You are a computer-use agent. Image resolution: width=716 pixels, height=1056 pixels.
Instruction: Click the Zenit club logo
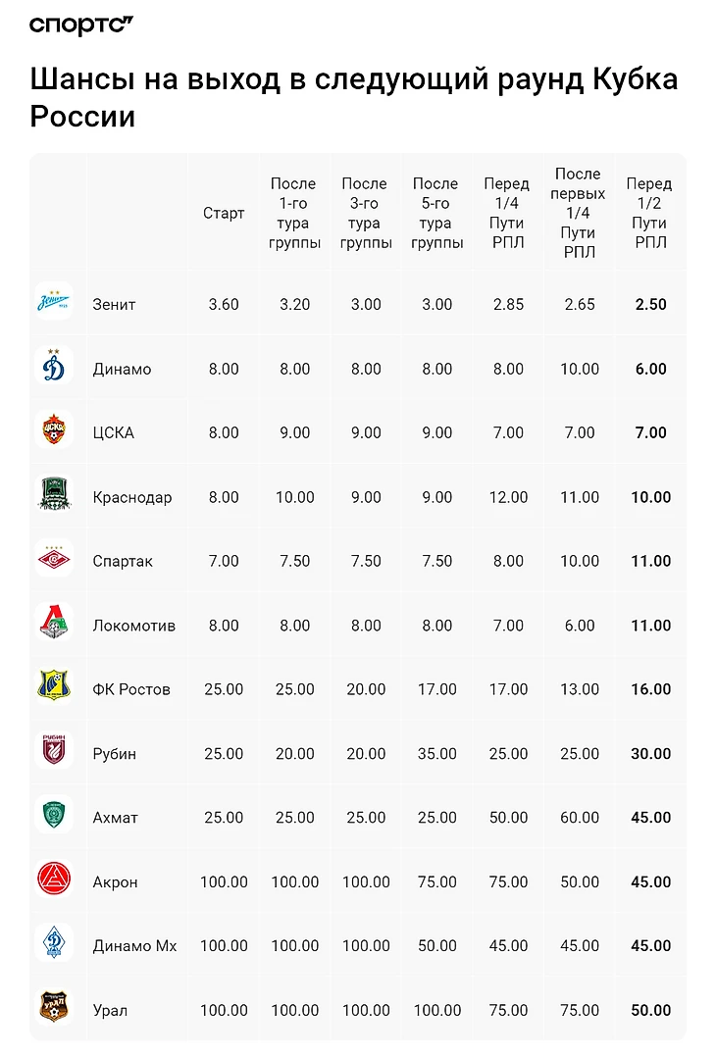(x=54, y=304)
